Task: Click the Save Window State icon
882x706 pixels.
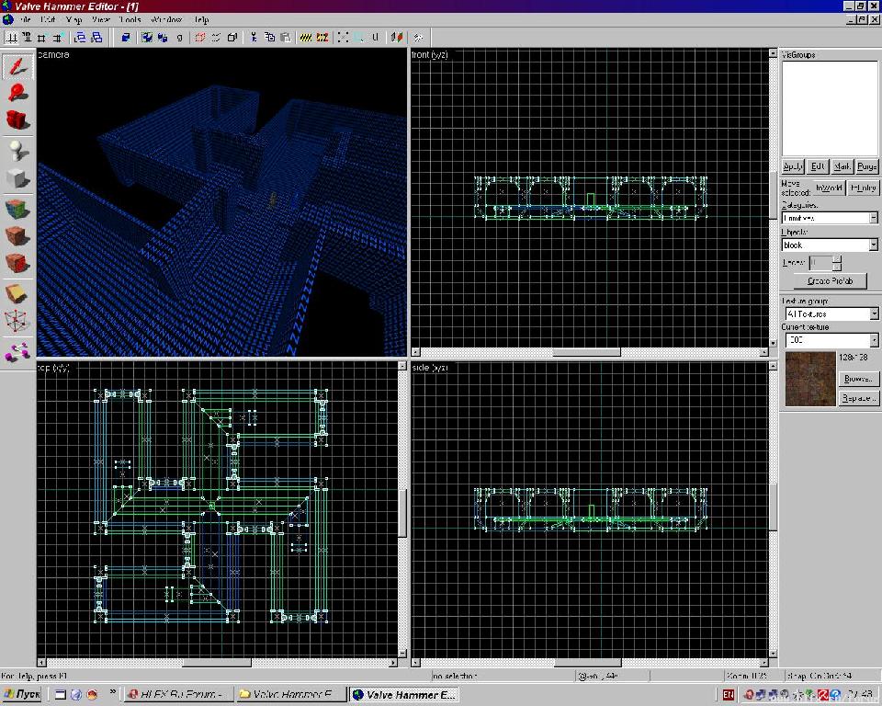Action: 96,38
